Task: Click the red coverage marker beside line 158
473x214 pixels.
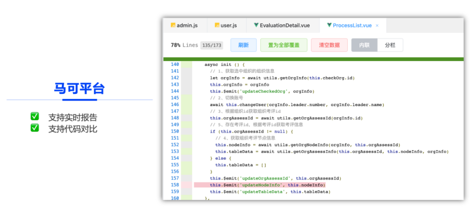Action: (187, 185)
